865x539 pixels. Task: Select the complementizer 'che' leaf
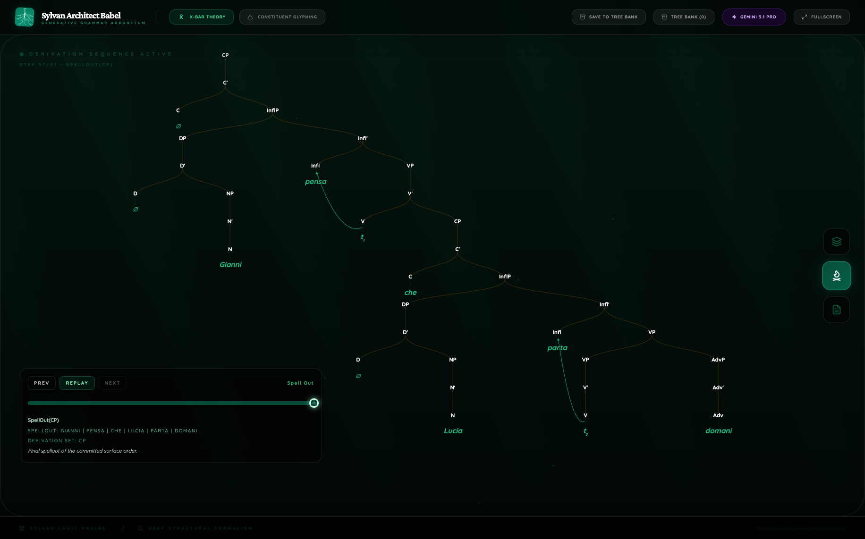pos(410,293)
